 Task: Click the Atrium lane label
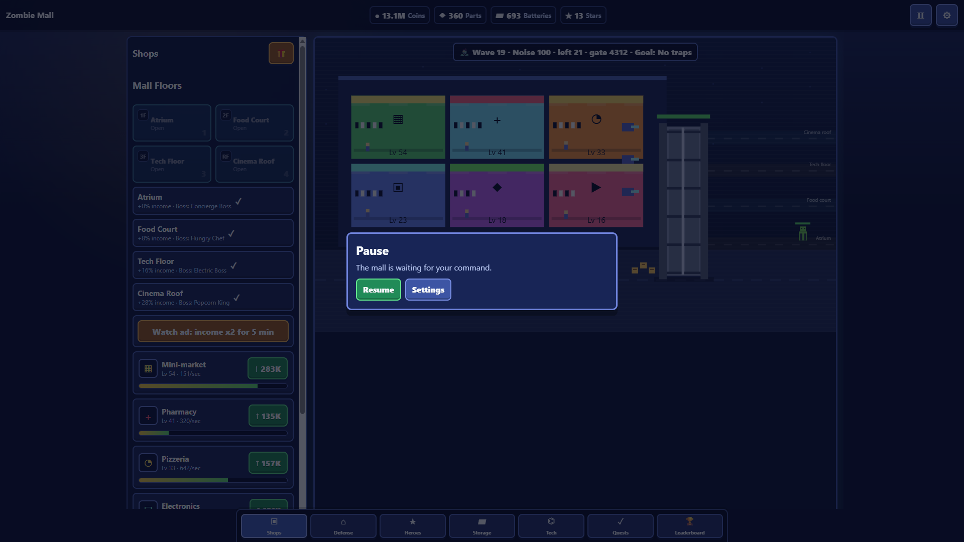click(823, 238)
